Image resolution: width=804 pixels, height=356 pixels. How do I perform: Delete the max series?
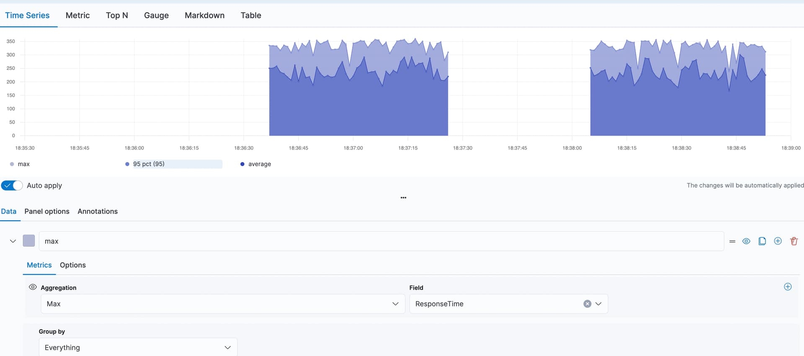(x=794, y=241)
